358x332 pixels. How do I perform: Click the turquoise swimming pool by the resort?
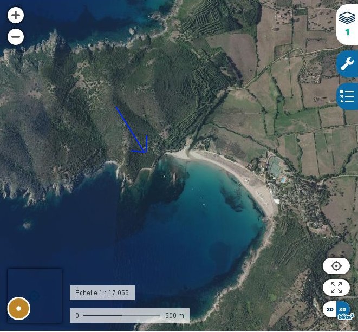[283, 180]
